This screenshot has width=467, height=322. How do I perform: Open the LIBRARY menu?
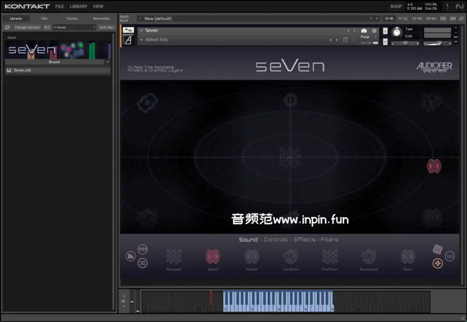click(79, 6)
